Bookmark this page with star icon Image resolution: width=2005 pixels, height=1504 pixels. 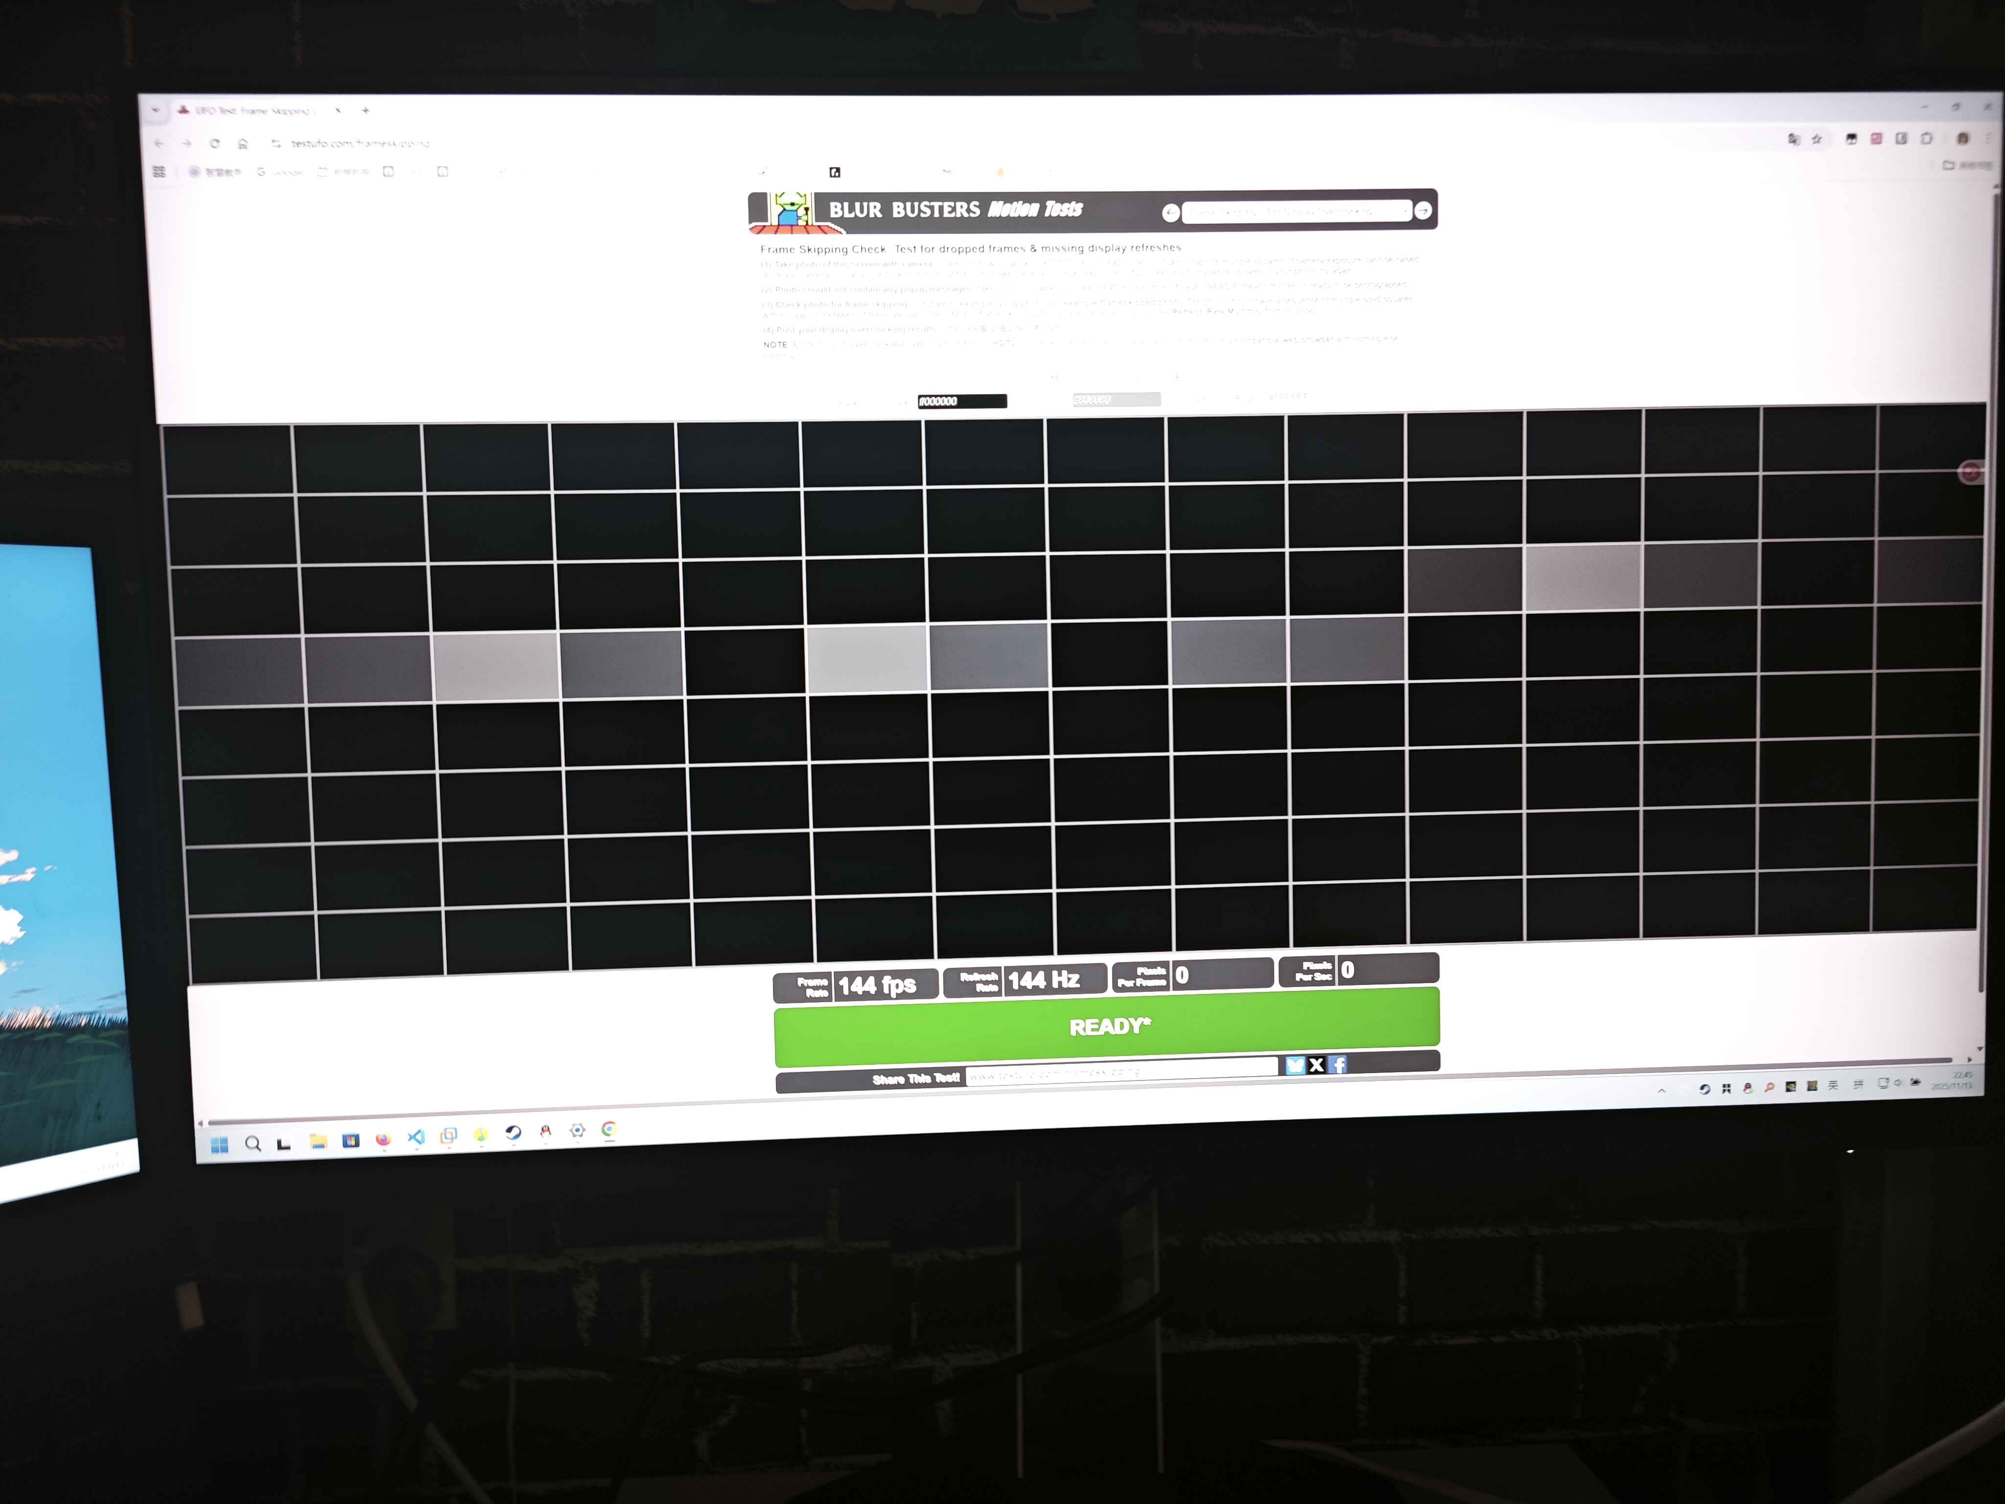1817,139
